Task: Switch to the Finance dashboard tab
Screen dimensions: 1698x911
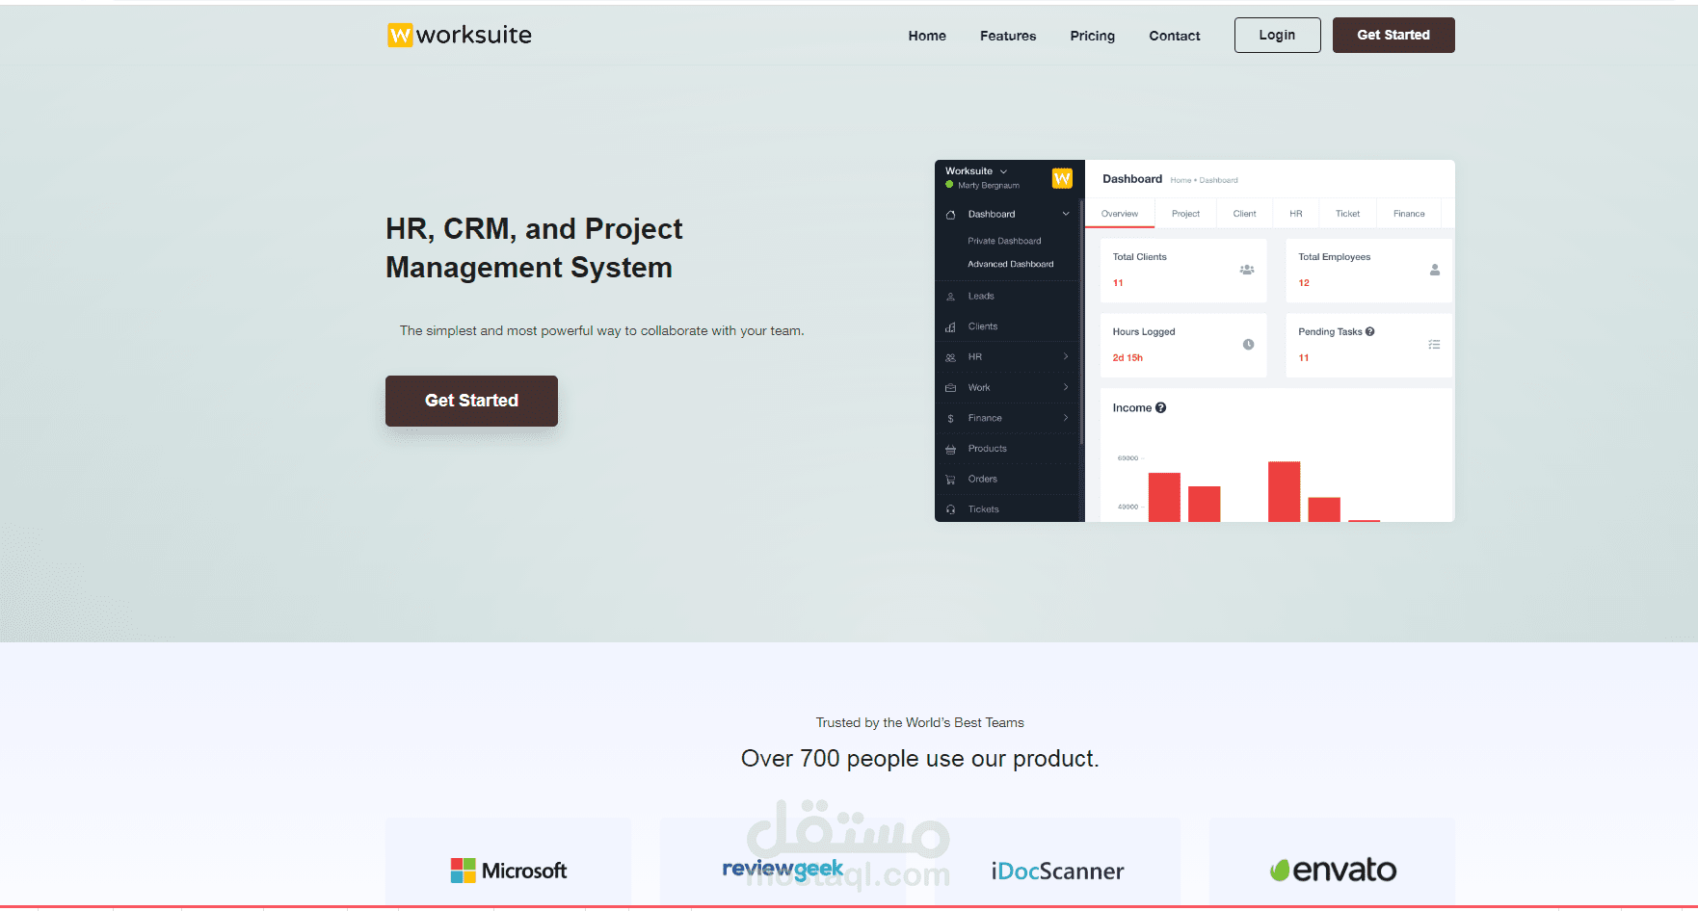Action: click(x=1409, y=214)
